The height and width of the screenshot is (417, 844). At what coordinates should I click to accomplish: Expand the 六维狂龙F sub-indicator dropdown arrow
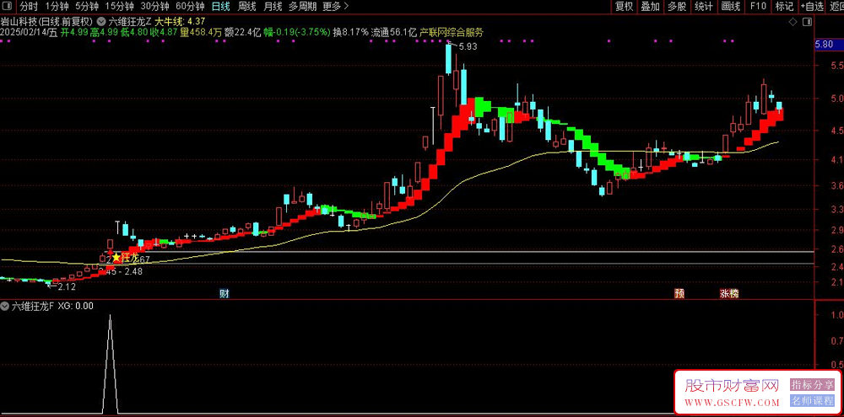pyautogui.click(x=5, y=307)
